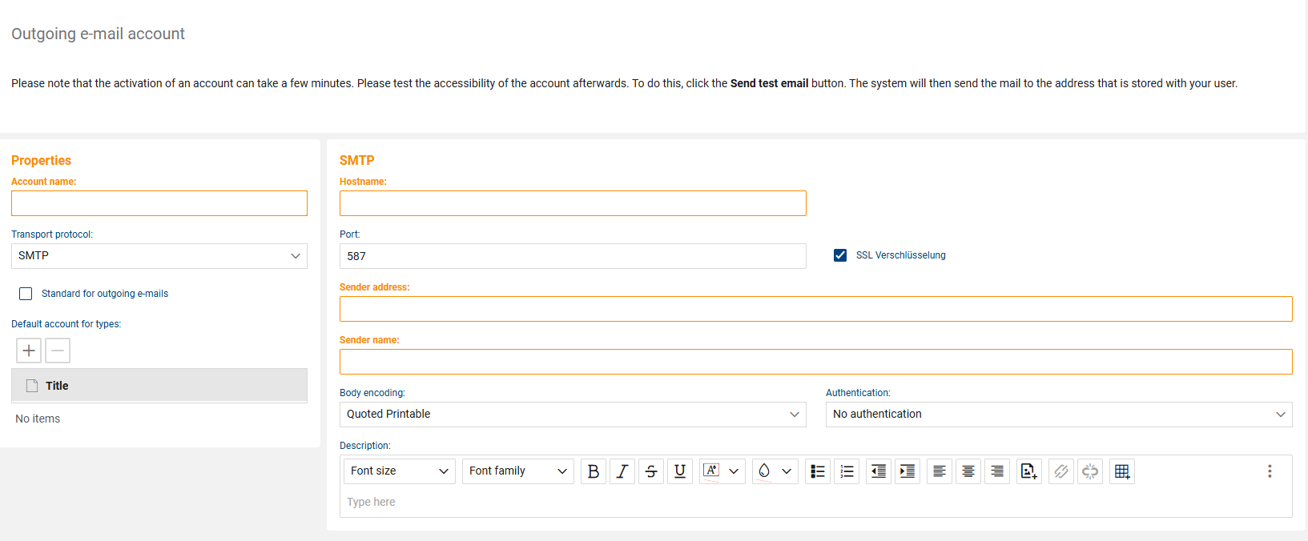
Task: Toggle italic formatting in description editor
Action: pyautogui.click(x=622, y=471)
